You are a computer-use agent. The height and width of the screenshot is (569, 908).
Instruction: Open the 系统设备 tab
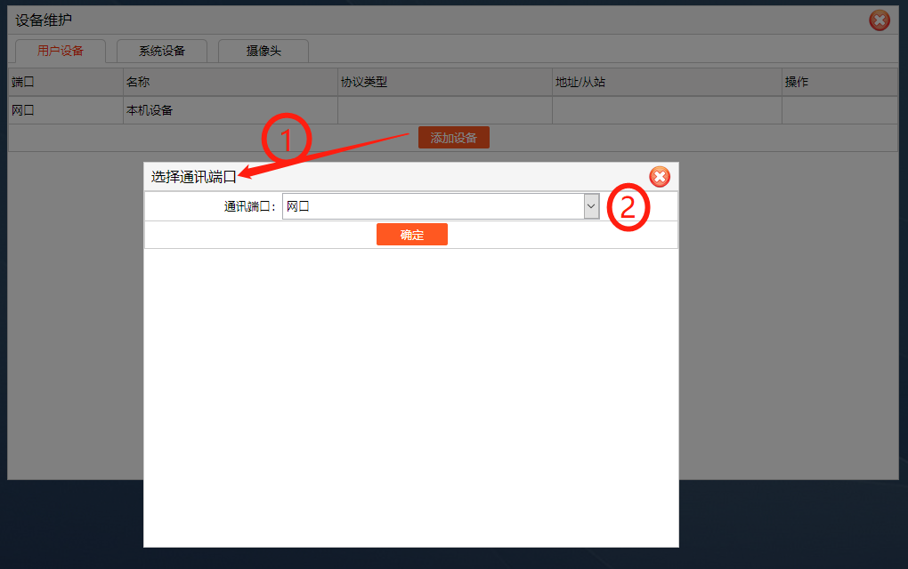click(x=162, y=51)
